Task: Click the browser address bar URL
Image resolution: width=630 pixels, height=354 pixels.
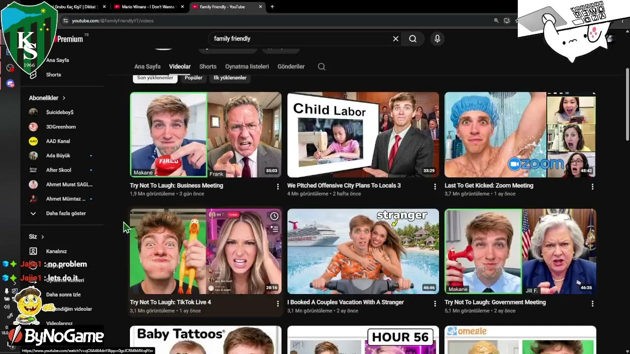Action: tap(113, 21)
